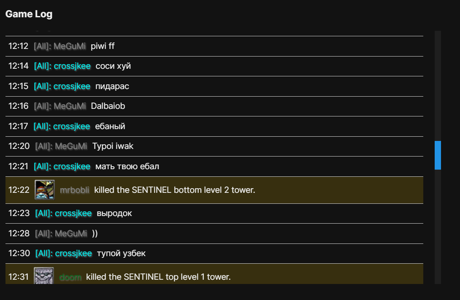Click crossjkee name in 12:15 message
This screenshot has width=460, height=300.
coord(72,86)
